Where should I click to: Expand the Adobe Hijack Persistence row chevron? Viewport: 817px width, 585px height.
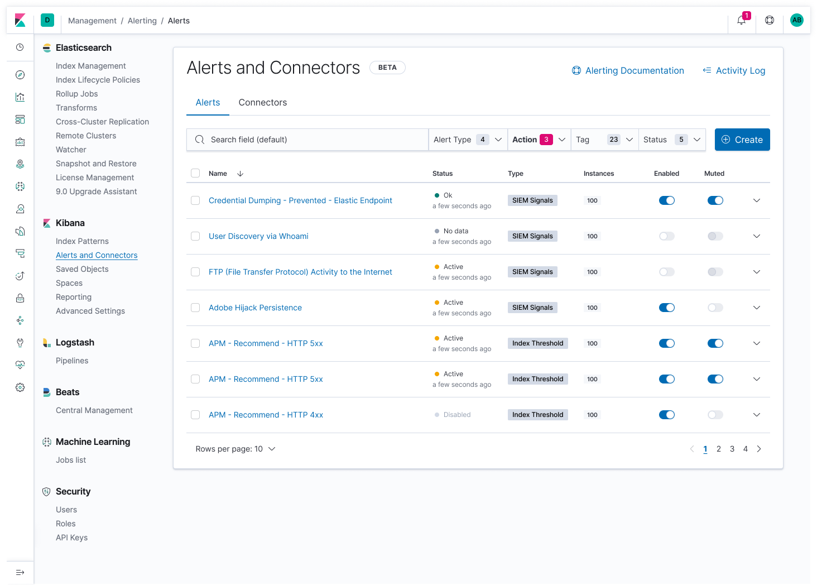(757, 308)
